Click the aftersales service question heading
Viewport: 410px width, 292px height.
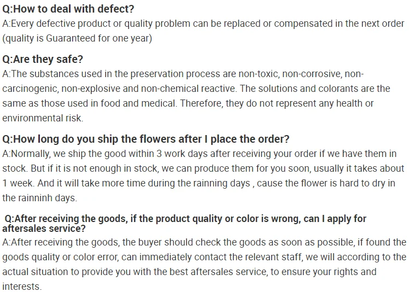185,219
